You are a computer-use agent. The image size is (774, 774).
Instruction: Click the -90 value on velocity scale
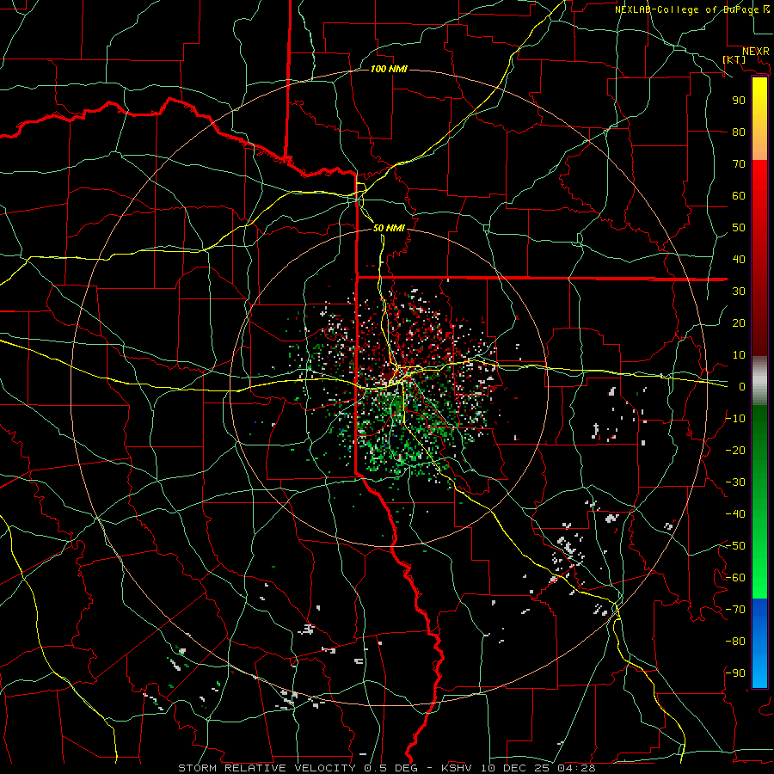(x=735, y=673)
